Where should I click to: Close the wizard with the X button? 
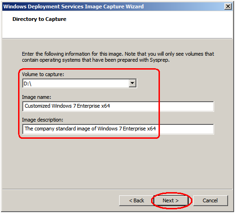[228, 6]
